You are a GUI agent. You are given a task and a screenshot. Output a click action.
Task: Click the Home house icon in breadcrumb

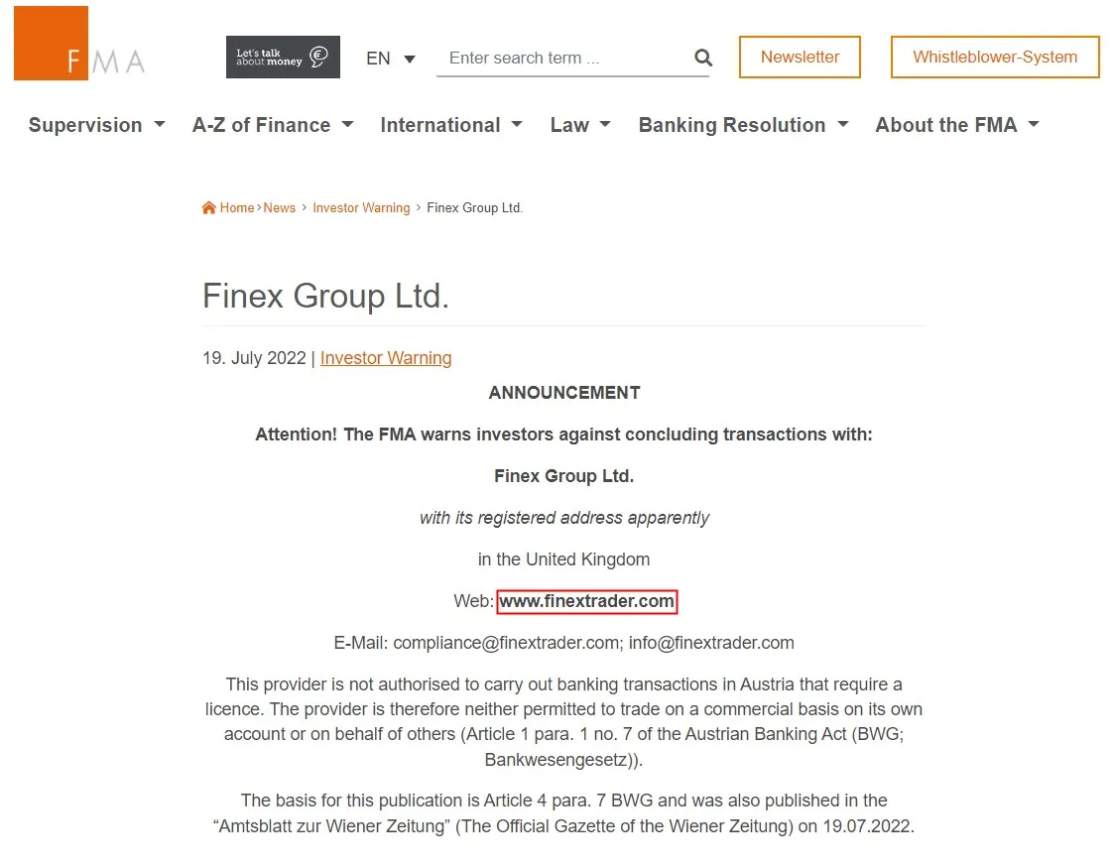point(208,207)
